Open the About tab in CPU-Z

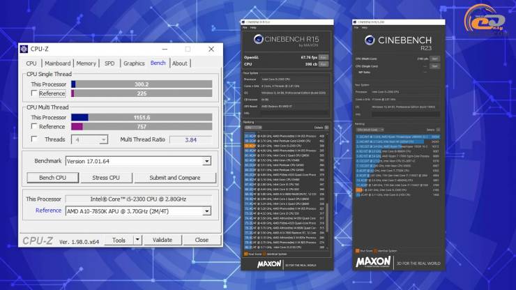point(180,63)
